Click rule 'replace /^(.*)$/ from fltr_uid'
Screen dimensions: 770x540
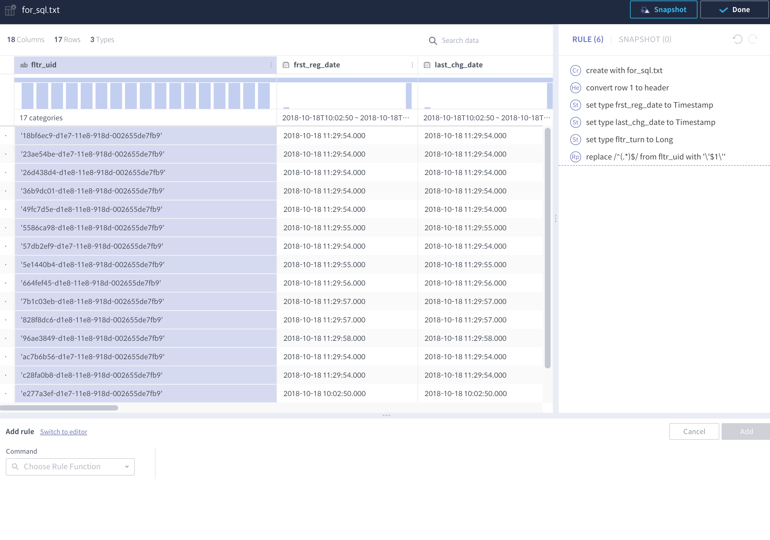(x=656, y=157)
